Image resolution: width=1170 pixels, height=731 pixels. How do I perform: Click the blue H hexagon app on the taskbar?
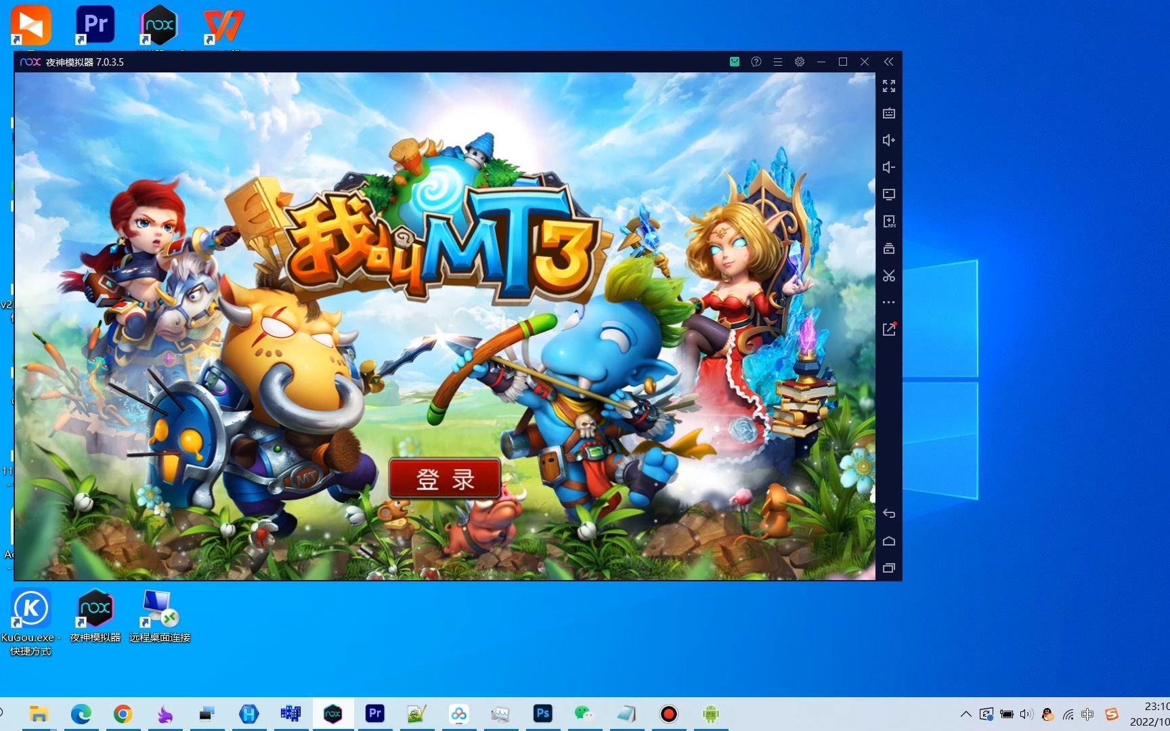[x=248, y=714]
